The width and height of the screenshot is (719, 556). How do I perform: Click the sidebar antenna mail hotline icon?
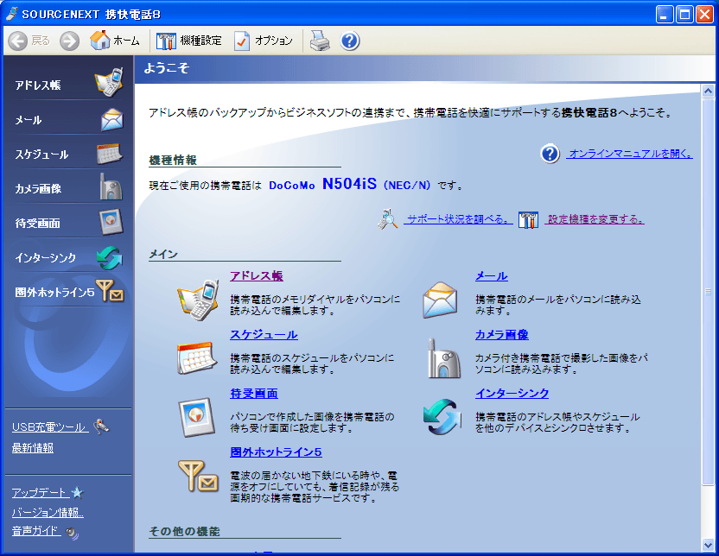point(110,291)
